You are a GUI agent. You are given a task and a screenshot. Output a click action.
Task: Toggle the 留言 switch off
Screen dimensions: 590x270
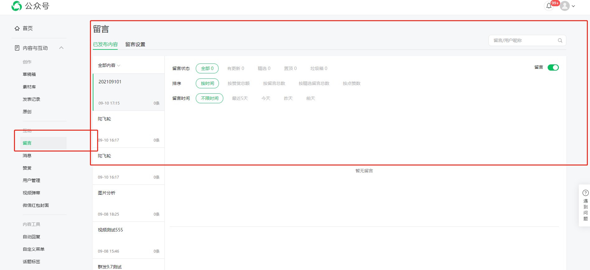553,67
